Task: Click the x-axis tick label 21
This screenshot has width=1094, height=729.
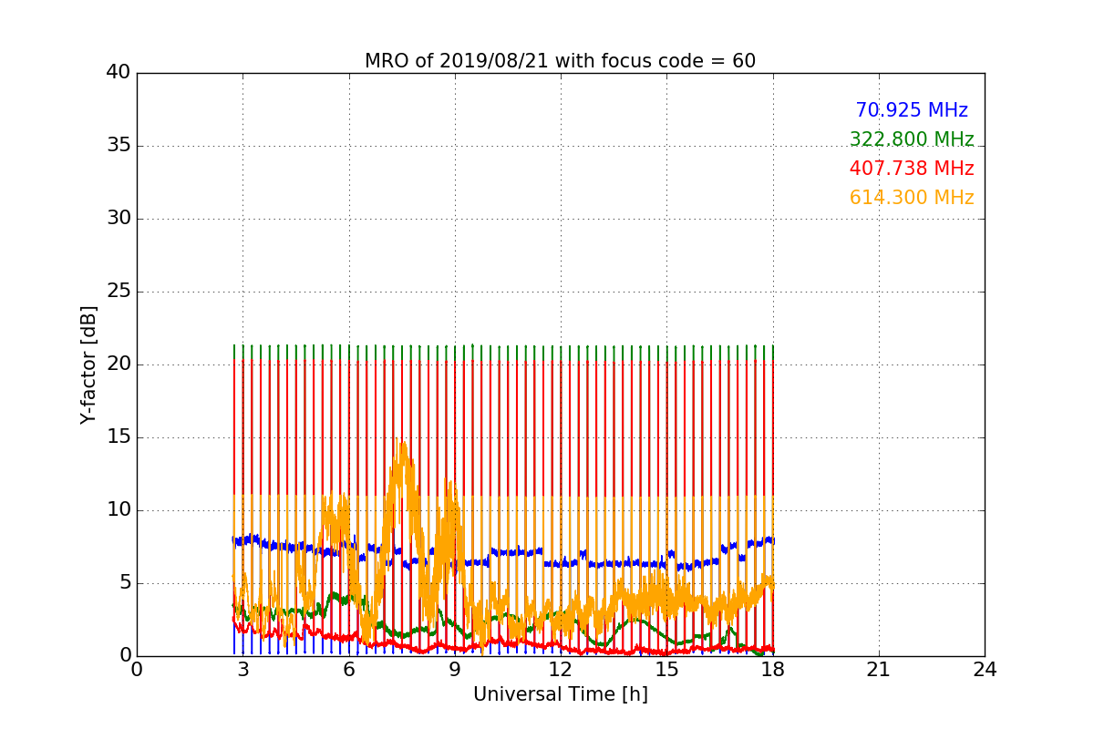Action: pyautogui.click(x=879, y=670)
